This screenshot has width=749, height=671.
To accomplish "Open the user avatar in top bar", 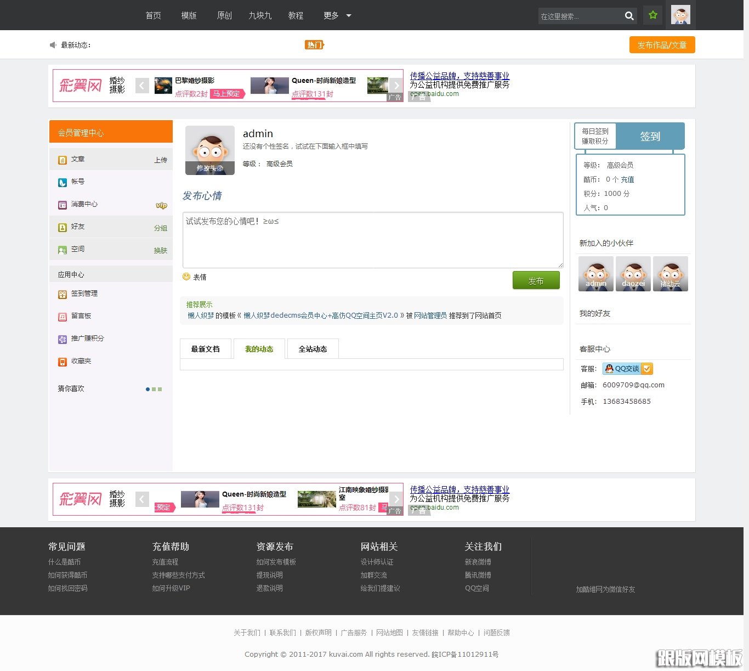I will coord(680,15).
